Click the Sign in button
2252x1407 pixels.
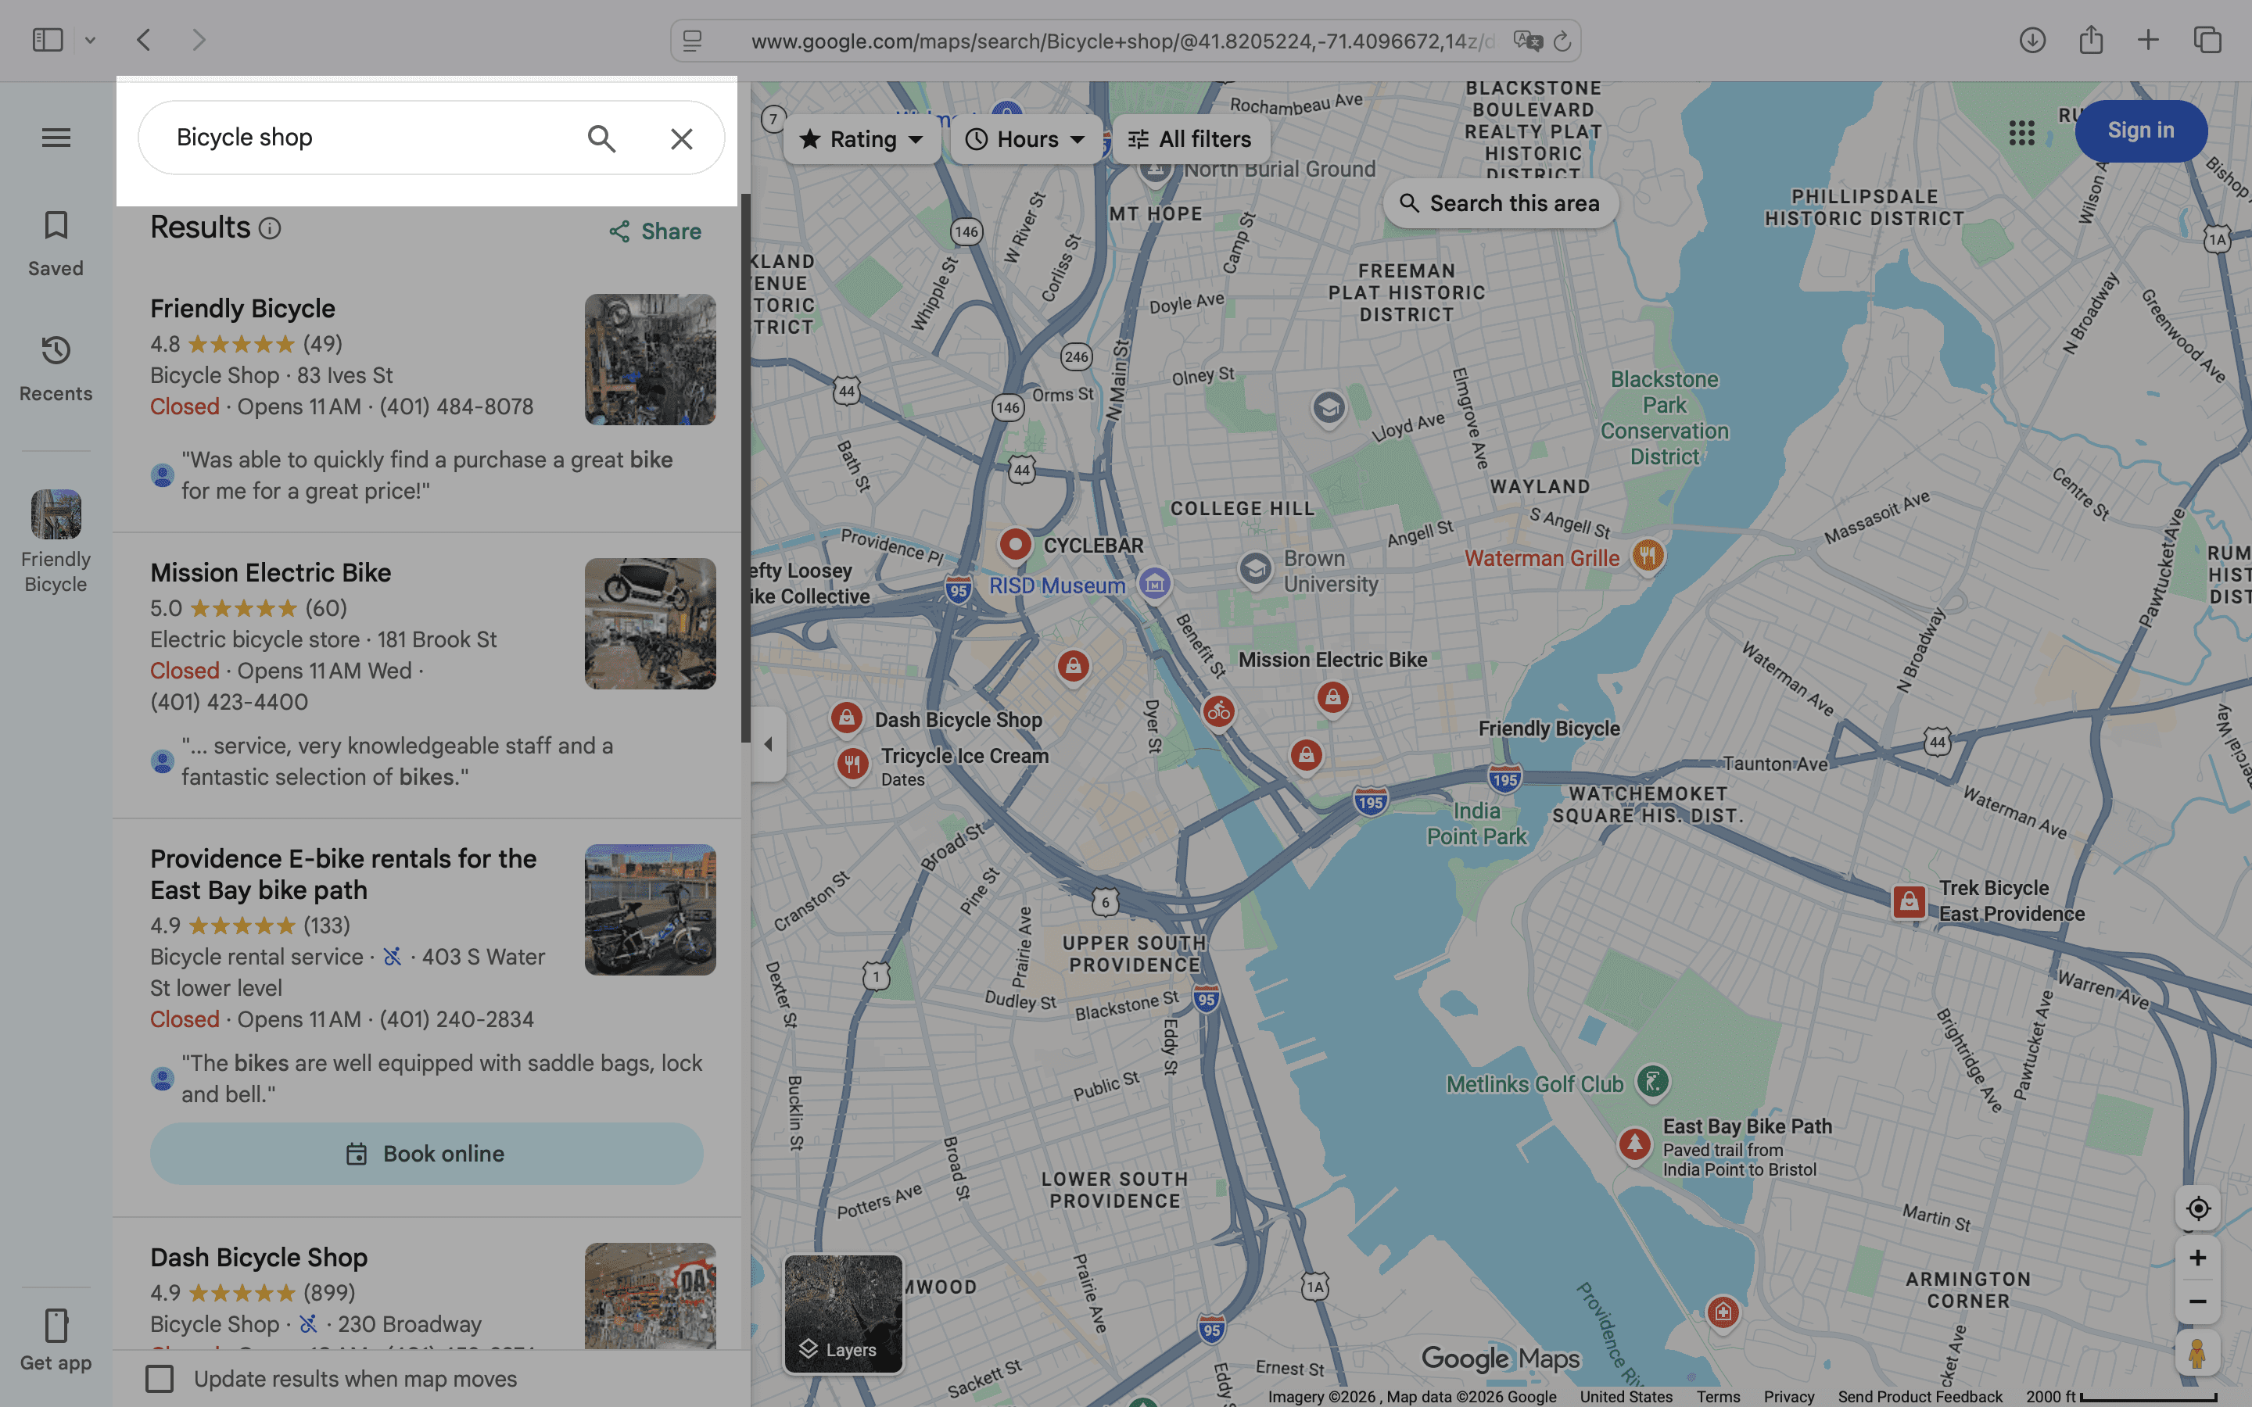click(2140, 131)
